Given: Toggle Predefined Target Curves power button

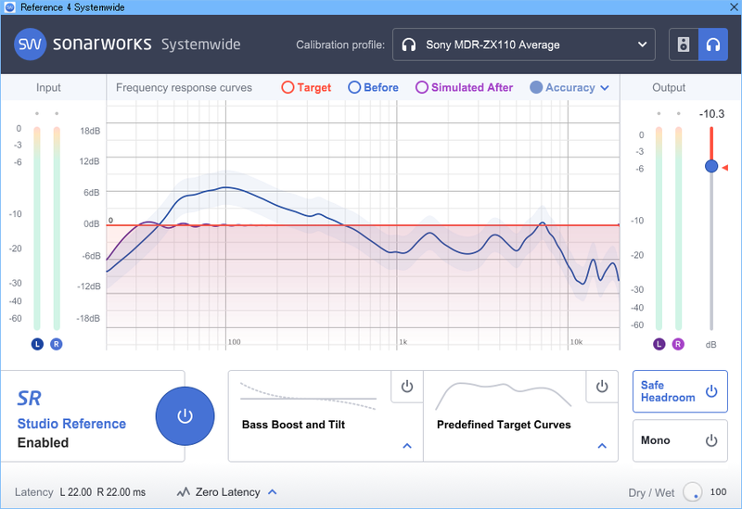Looking at the screenshot, I should (x=602, y=387).
